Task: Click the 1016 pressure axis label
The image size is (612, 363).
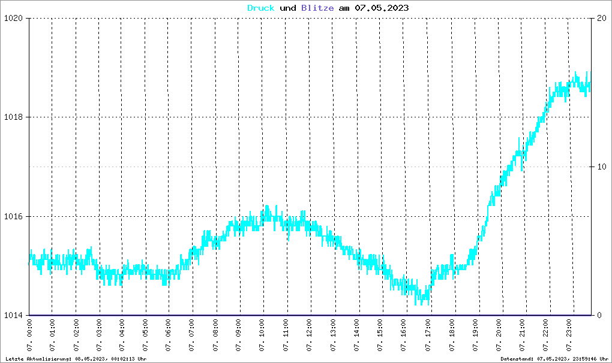Action: point(13,216)
